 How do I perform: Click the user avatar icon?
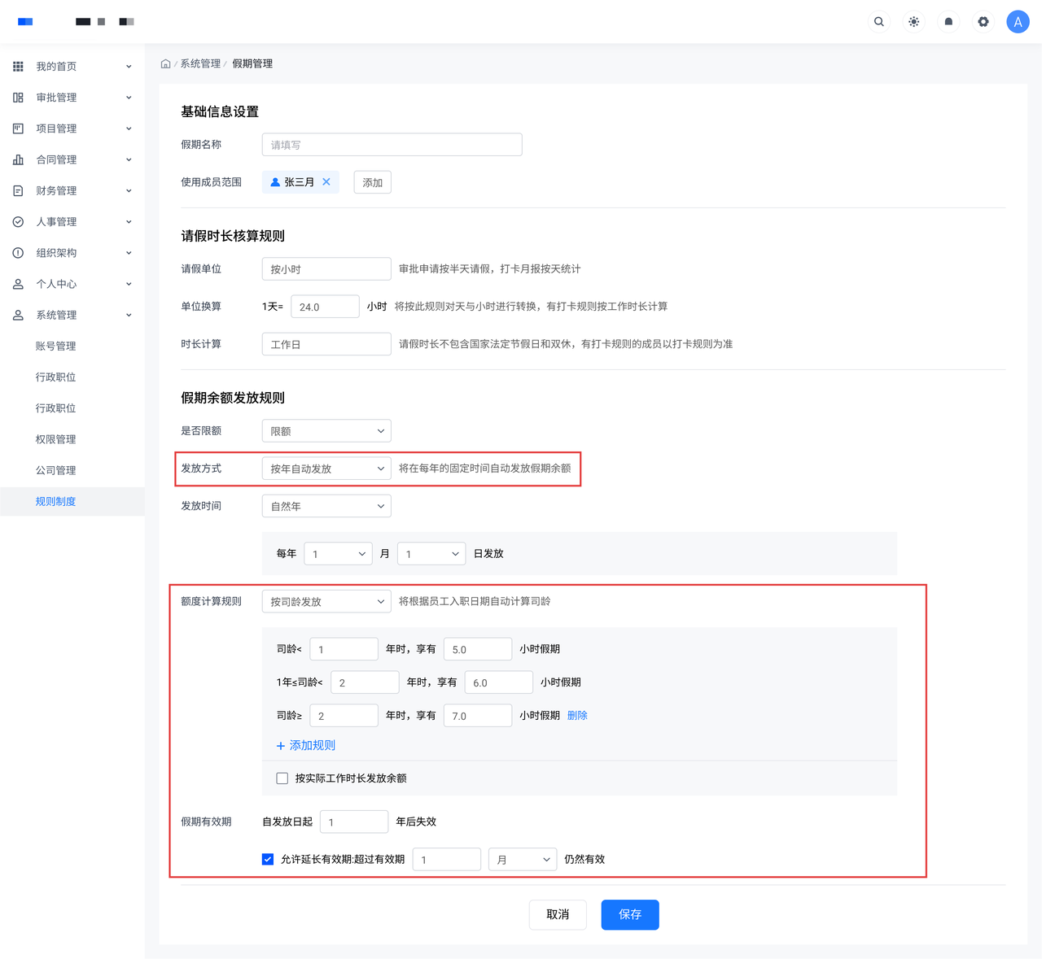pos(1018,22)
